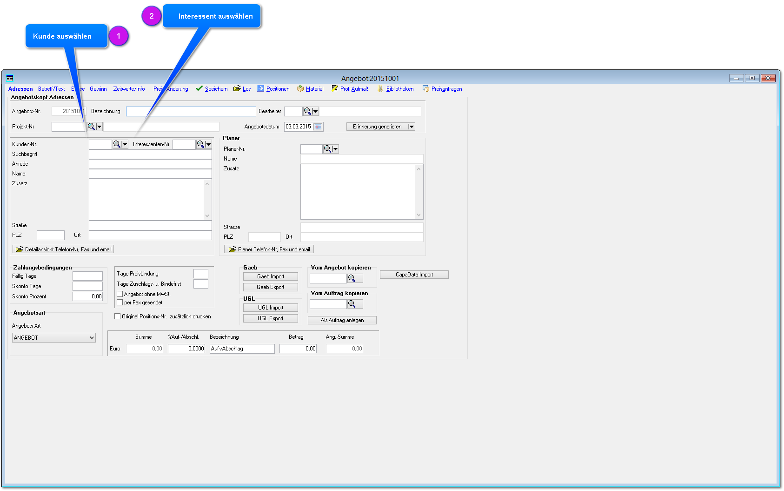Screen dimensions: 784x491
Task: Click the Preisanfragen documents icon
Action: click(x=425, y=88)
